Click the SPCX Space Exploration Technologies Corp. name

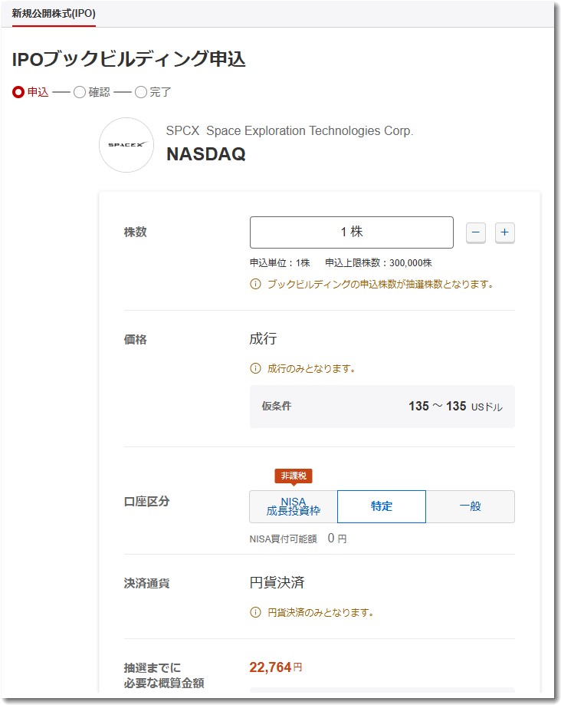click(x=289, y=131)
